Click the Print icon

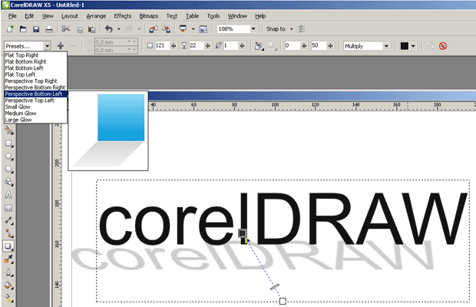49,29
